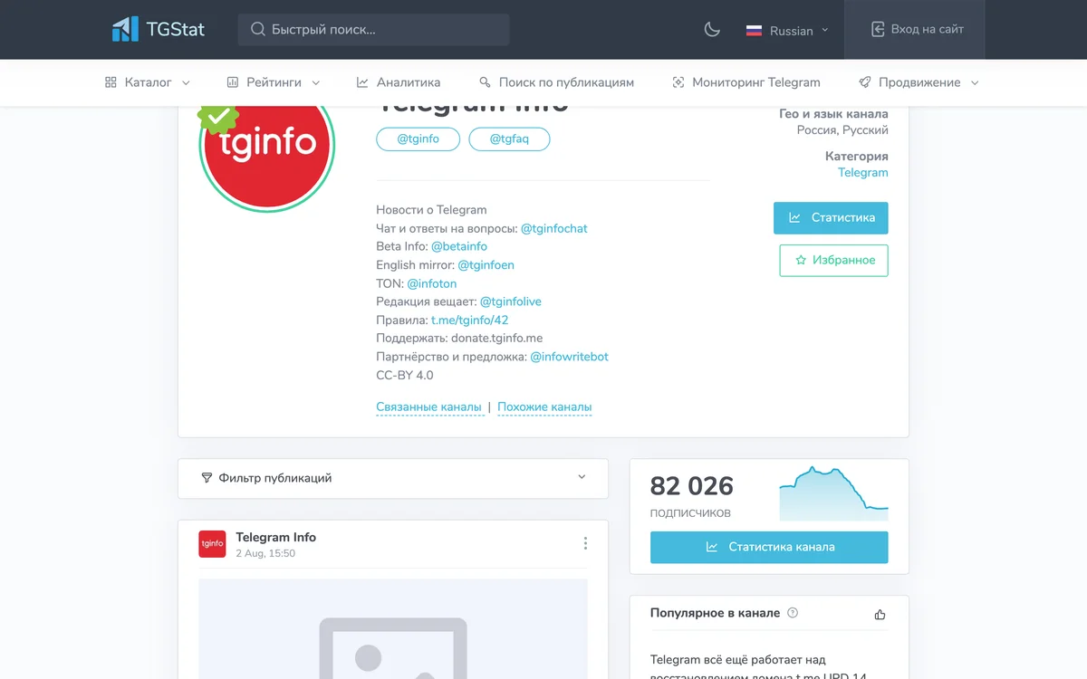Open the t.me/tginfo/42 rules link
The width and height of the screenshot is (1087, 679).
[x=469, y=320]
